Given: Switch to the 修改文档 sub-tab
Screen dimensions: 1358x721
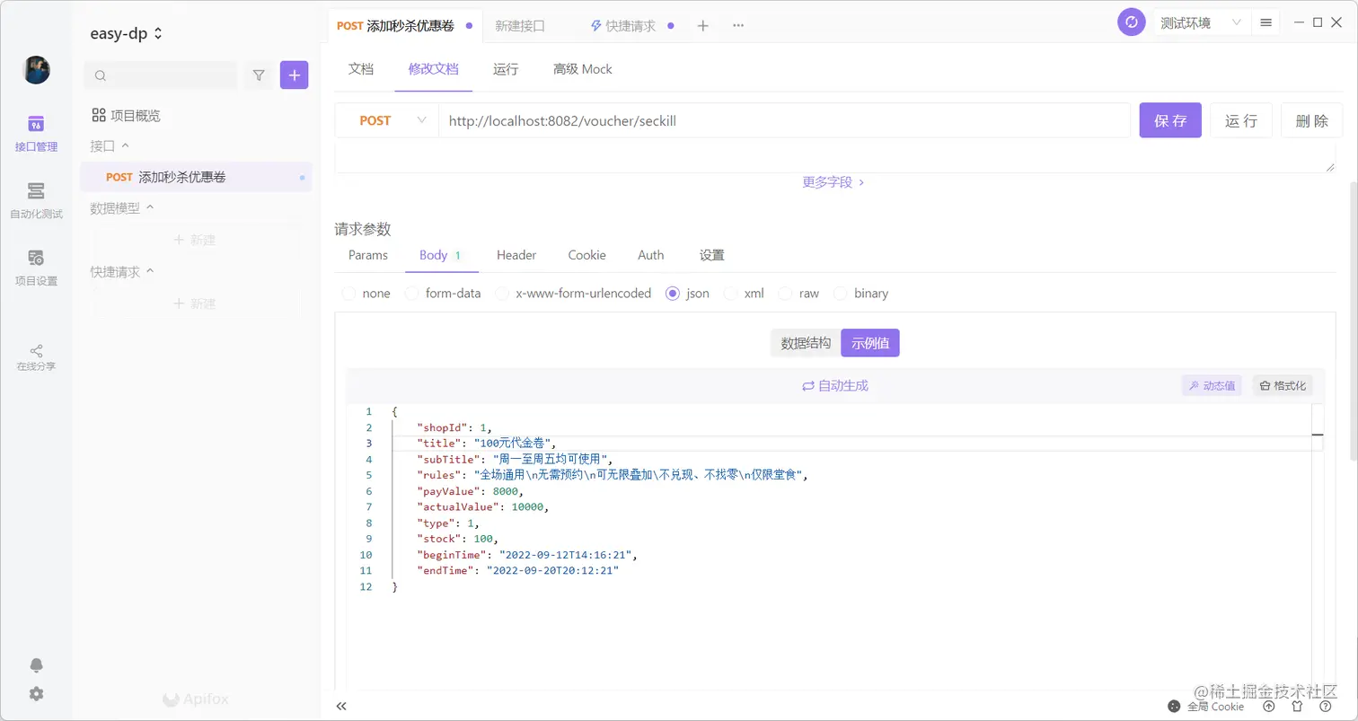Looking at the screenshot, I should coord(434,69).
